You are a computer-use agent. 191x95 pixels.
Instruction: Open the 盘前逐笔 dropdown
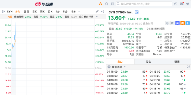[125, 67]
